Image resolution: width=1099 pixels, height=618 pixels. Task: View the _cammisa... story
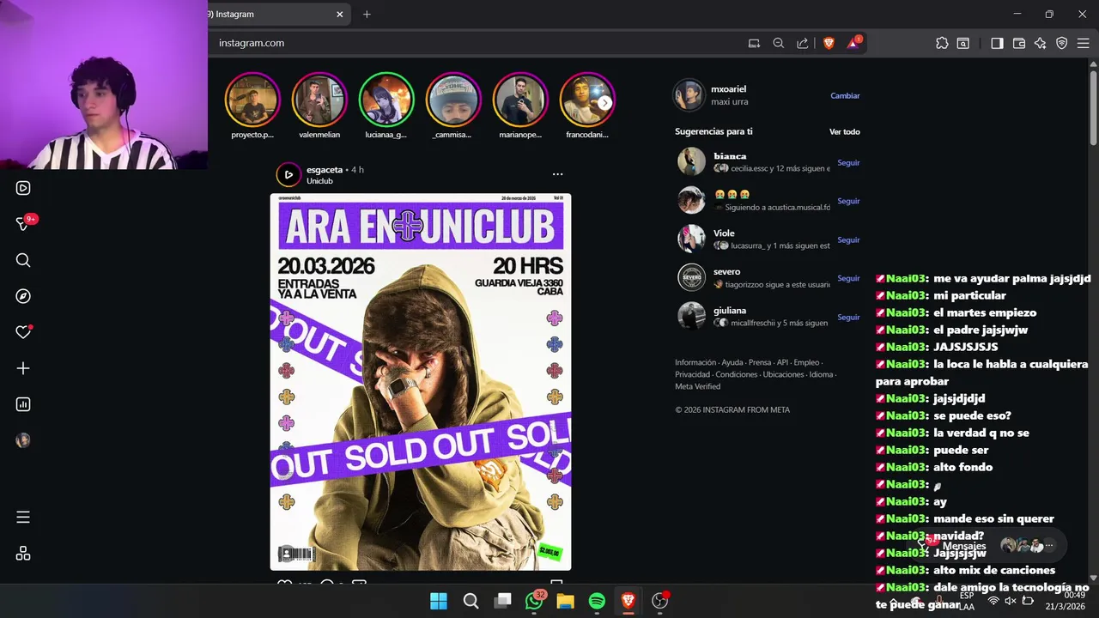coord(453,100)
